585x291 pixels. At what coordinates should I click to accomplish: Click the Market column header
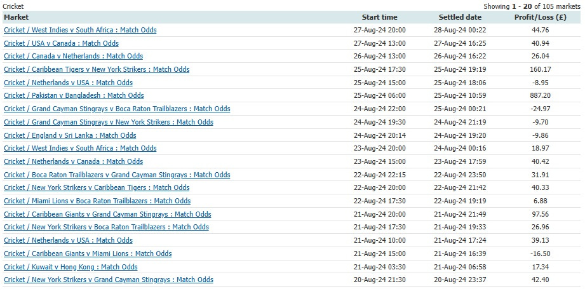(17, 17)
